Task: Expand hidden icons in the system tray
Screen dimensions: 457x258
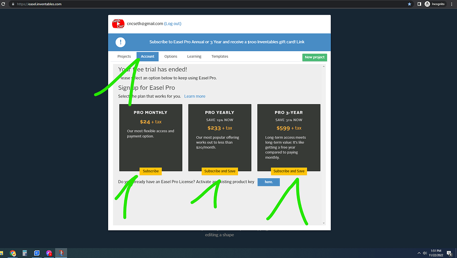Action: [419, 253]
